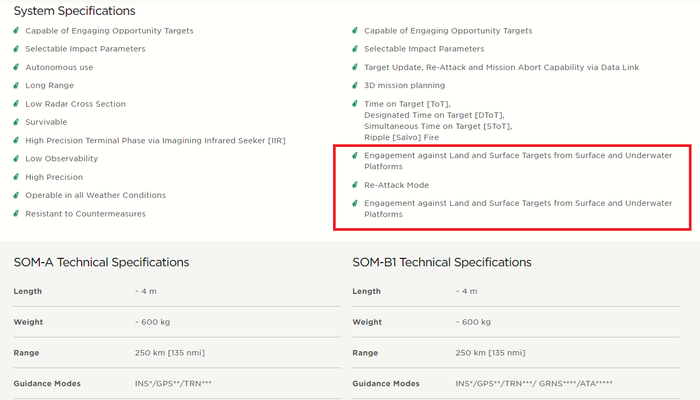This screenshot has width=700, height=400.
Task: Click the leaf bullet next to Long Range
Action: tap(16, 85)
